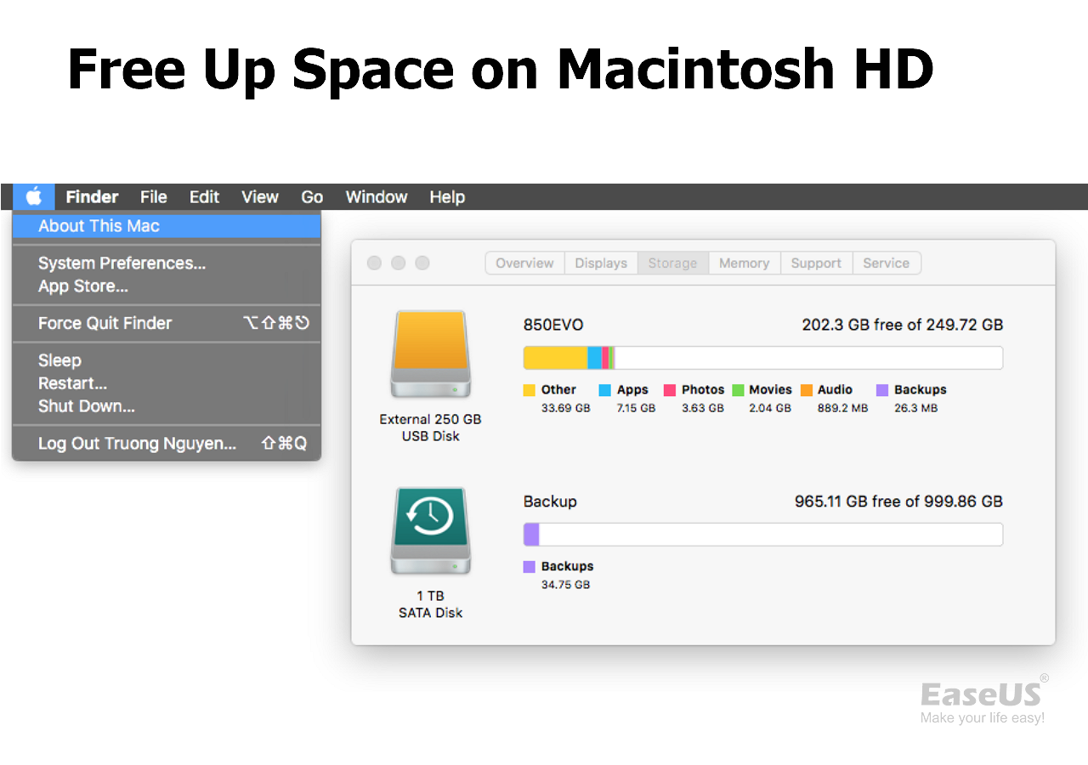
Task: Click the Backup Time Machine disk icon
Action: pos(431,531)
